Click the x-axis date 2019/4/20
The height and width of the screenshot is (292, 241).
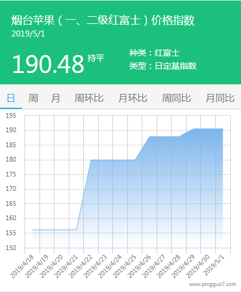[x=51, y=266]
